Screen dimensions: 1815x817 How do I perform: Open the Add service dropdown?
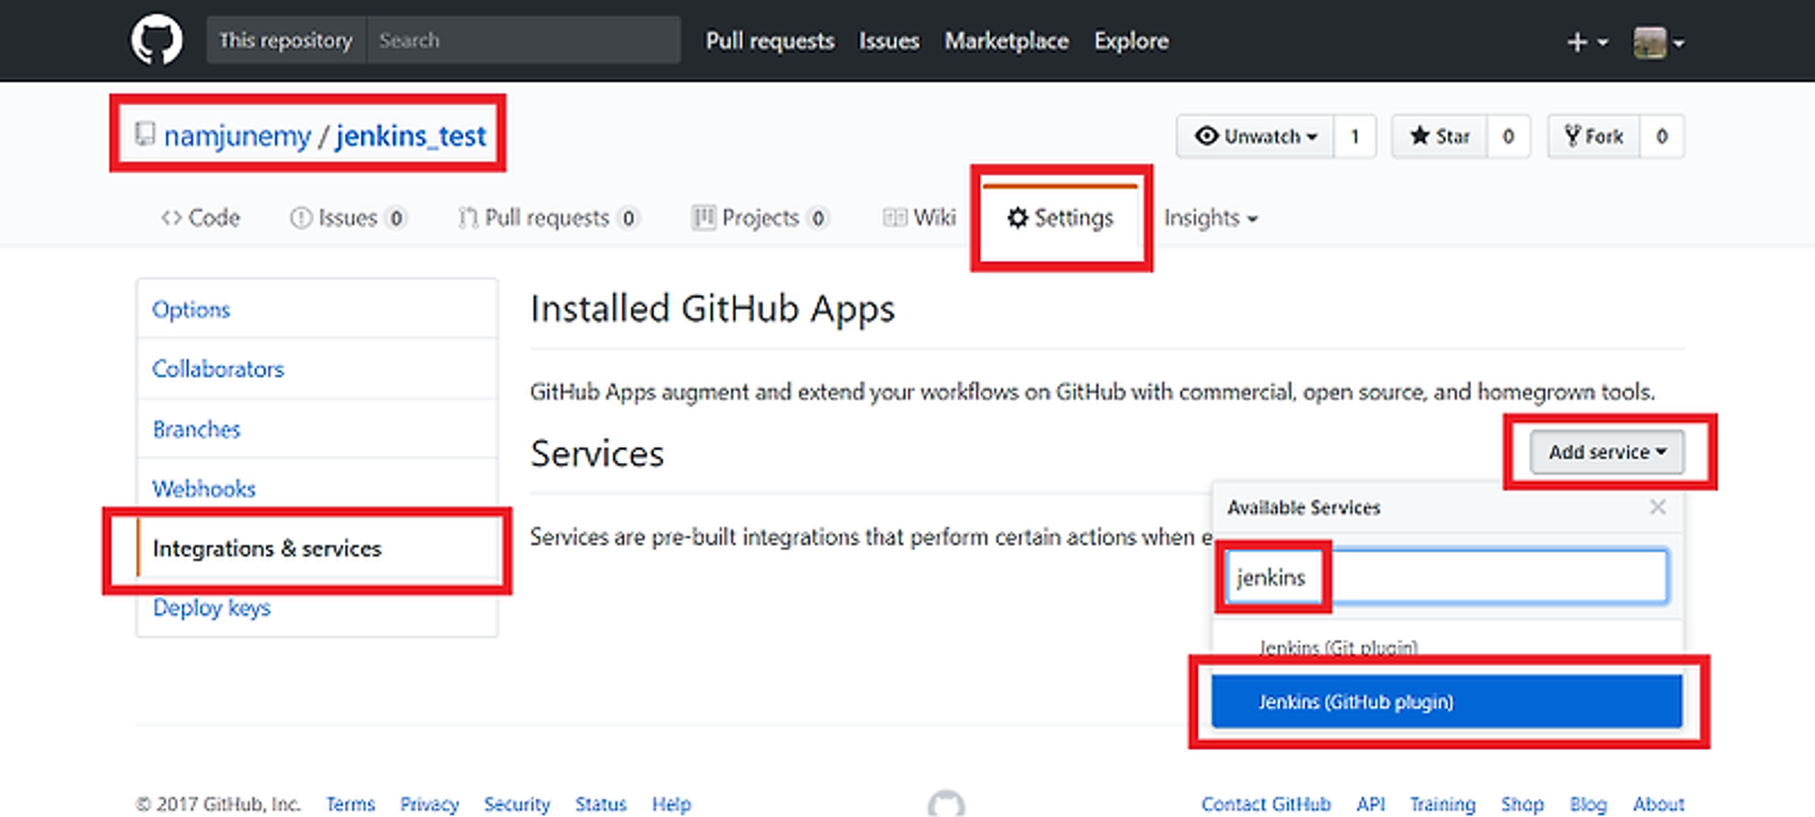1607,452
